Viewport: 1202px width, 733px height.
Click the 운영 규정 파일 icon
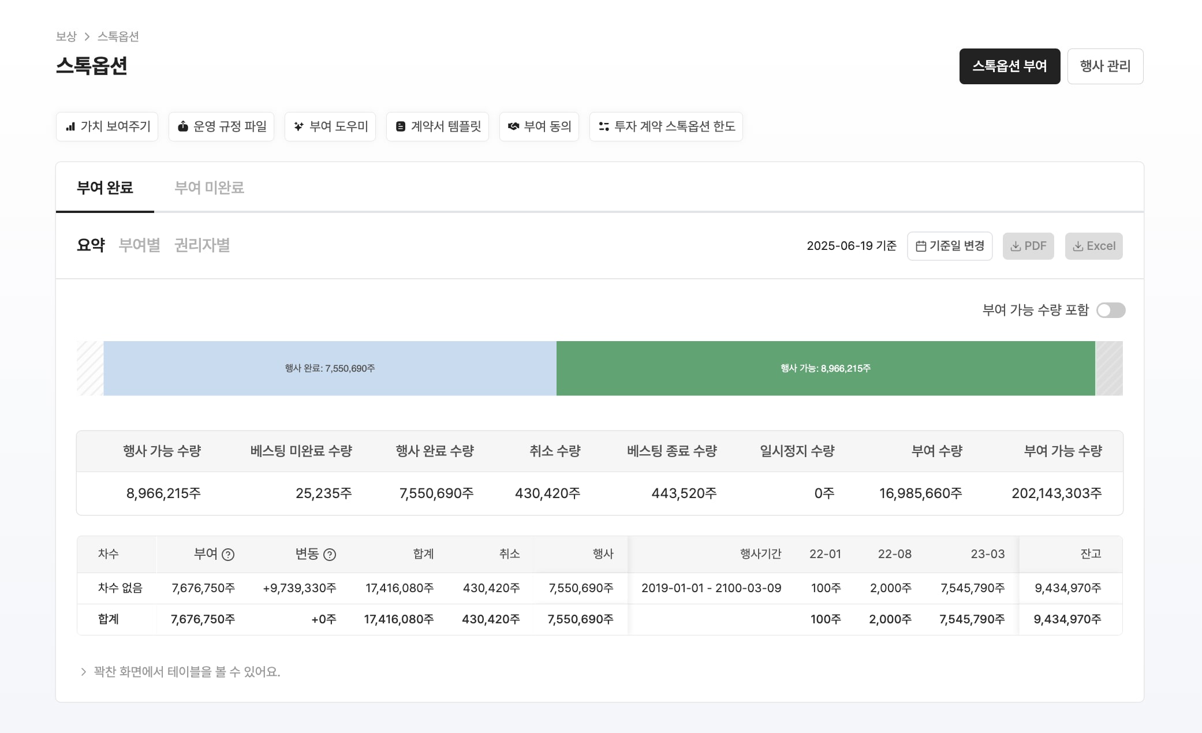tap(182, 126)
